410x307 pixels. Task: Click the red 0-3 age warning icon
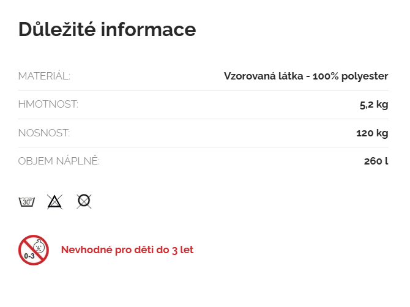(33, 250)
